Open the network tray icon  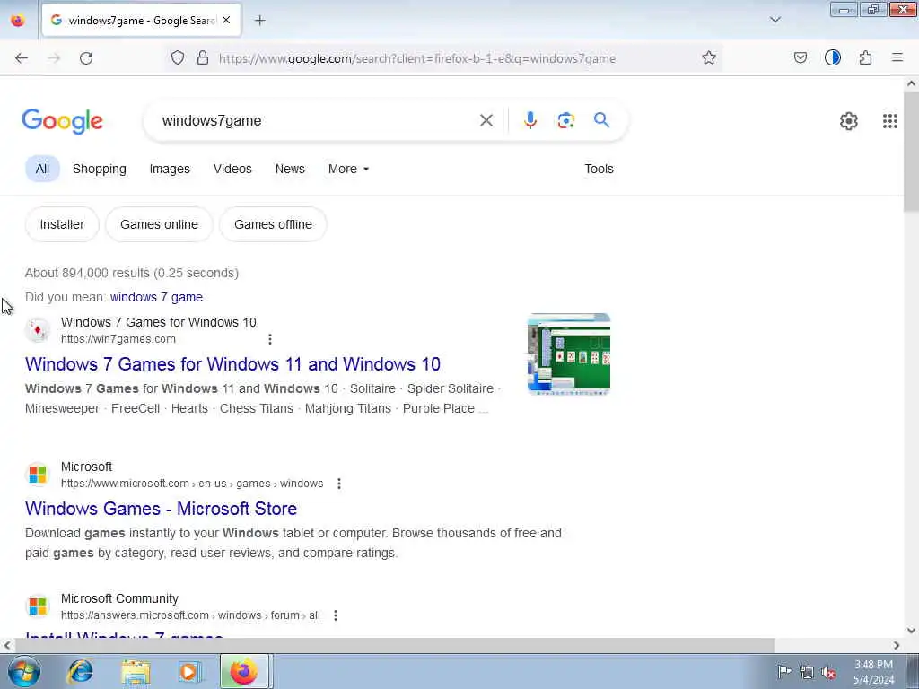807,672
